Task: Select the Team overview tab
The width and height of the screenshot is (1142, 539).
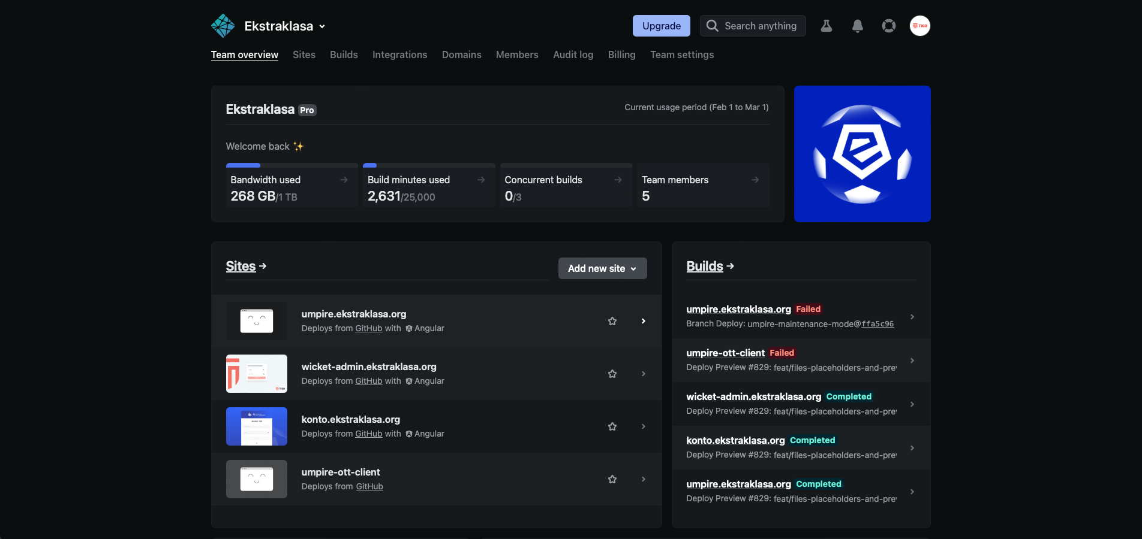Action: tap(245, 54)
